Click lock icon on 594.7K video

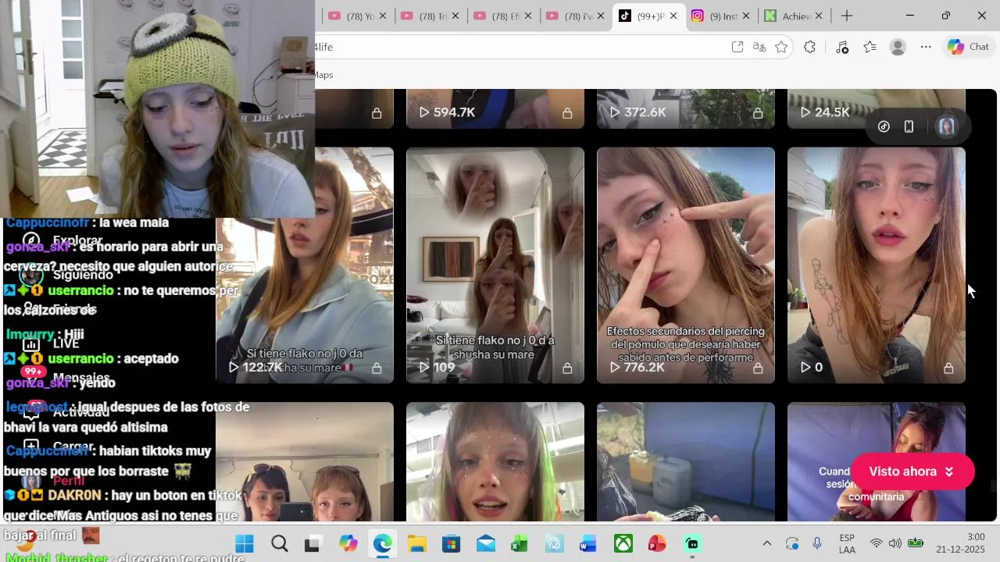pyautogui.click(x=567, y=113)
